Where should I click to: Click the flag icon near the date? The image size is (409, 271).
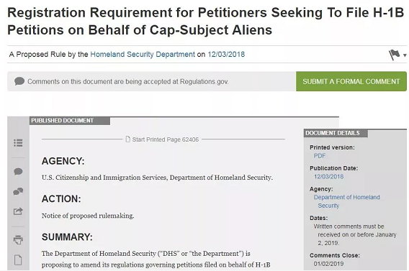click(394, 55)
